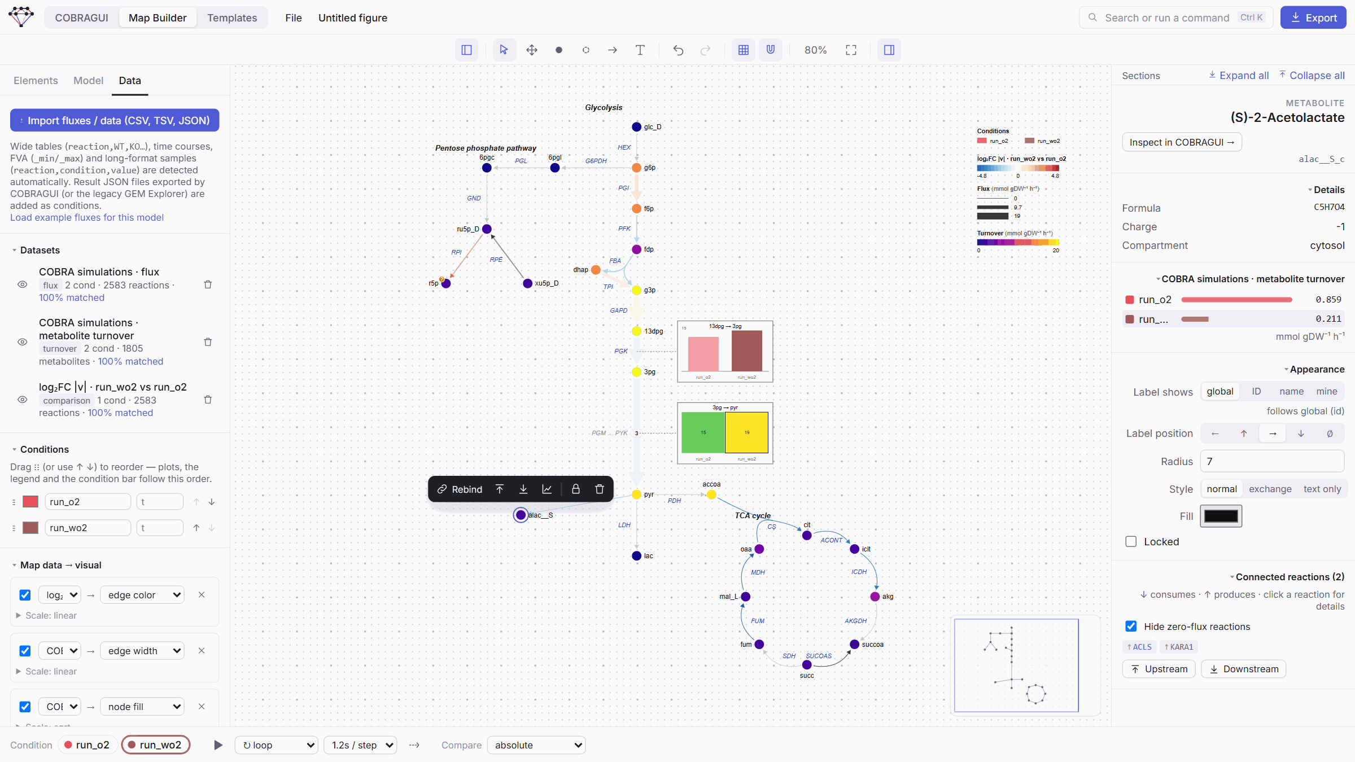Uncheck the edge color mapping checkbox
This screenshot has width=1355, height=762.
[x=25, y=595]
